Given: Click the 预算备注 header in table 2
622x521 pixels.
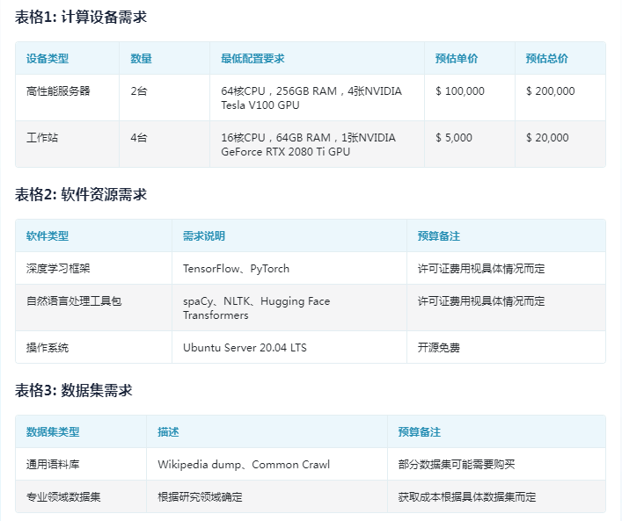Looking at the screenshot, I should tap(506, 235).
